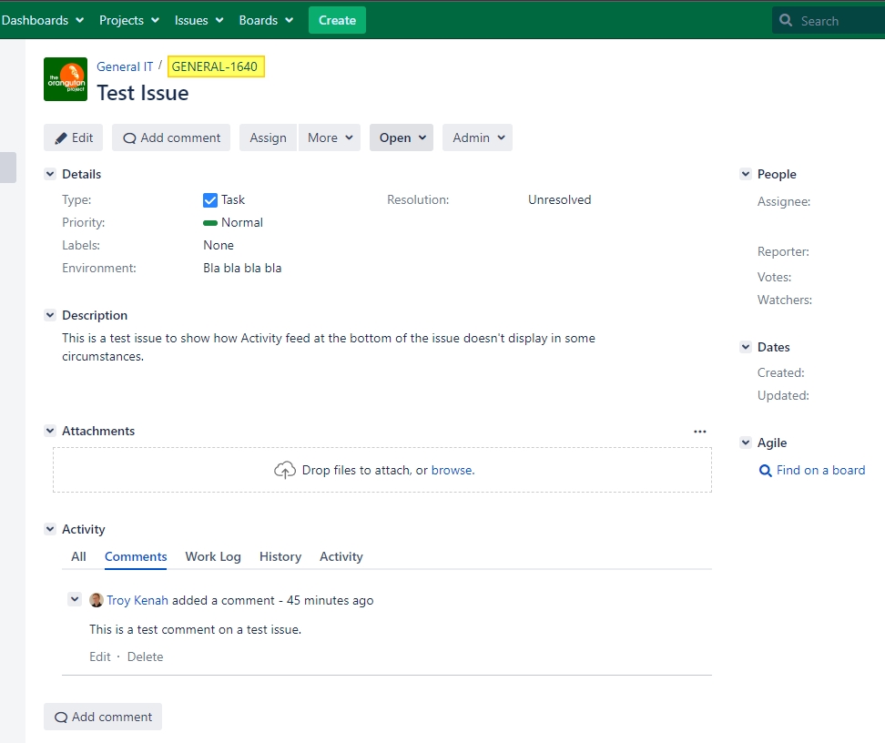Open the Boards menu
Image resolution: width=885 pixels, height=743 pixels.
pyautogui.click(x=266, y=20)
